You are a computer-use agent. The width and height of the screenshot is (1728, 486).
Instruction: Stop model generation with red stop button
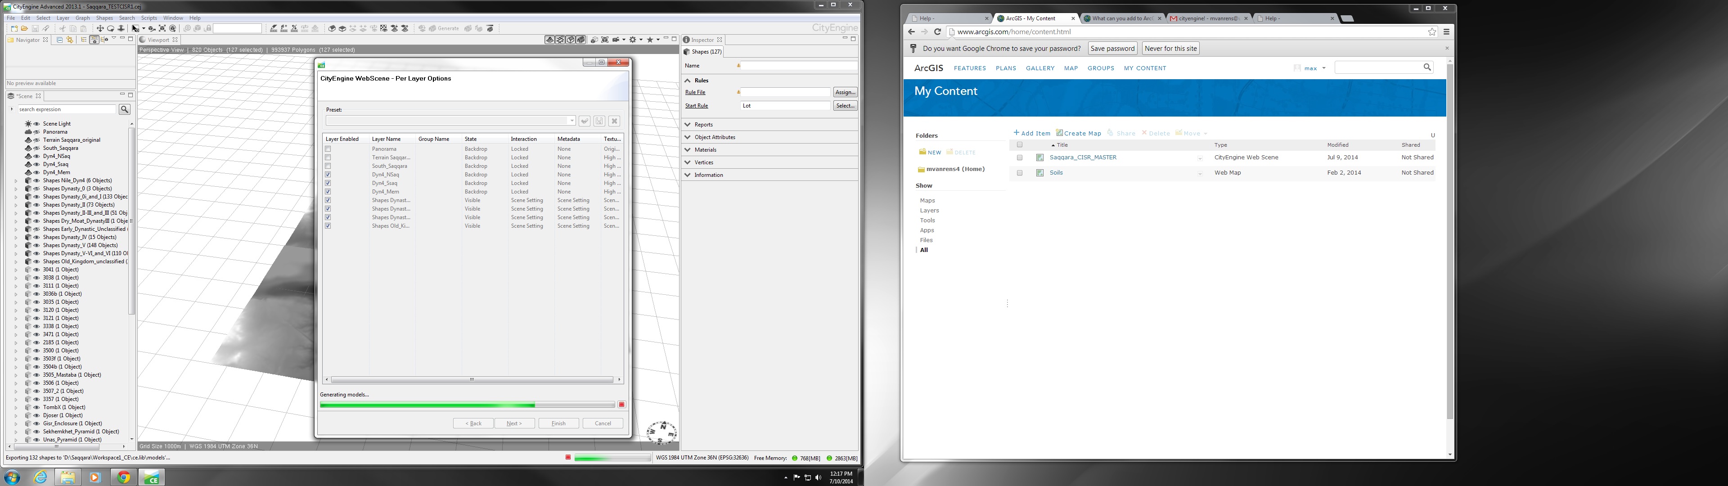[x=622, y=405]
